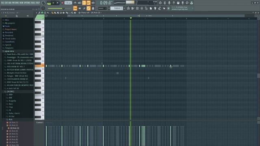Screen dimensions: 260x146
Task: Toggle the highlighted overdub recording button
Action: point(89,3)
